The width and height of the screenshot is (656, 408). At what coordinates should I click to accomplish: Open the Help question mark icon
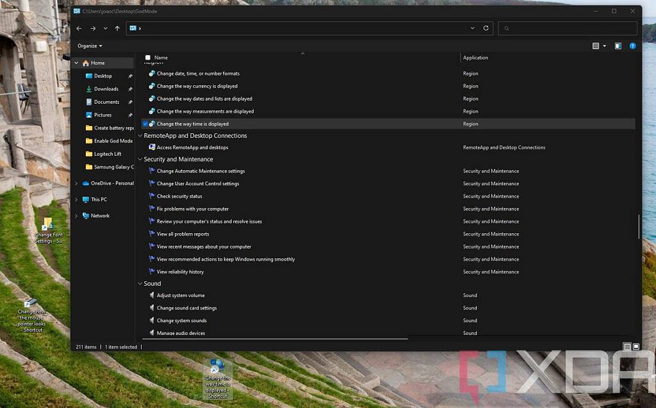click(x=634, y=45)
